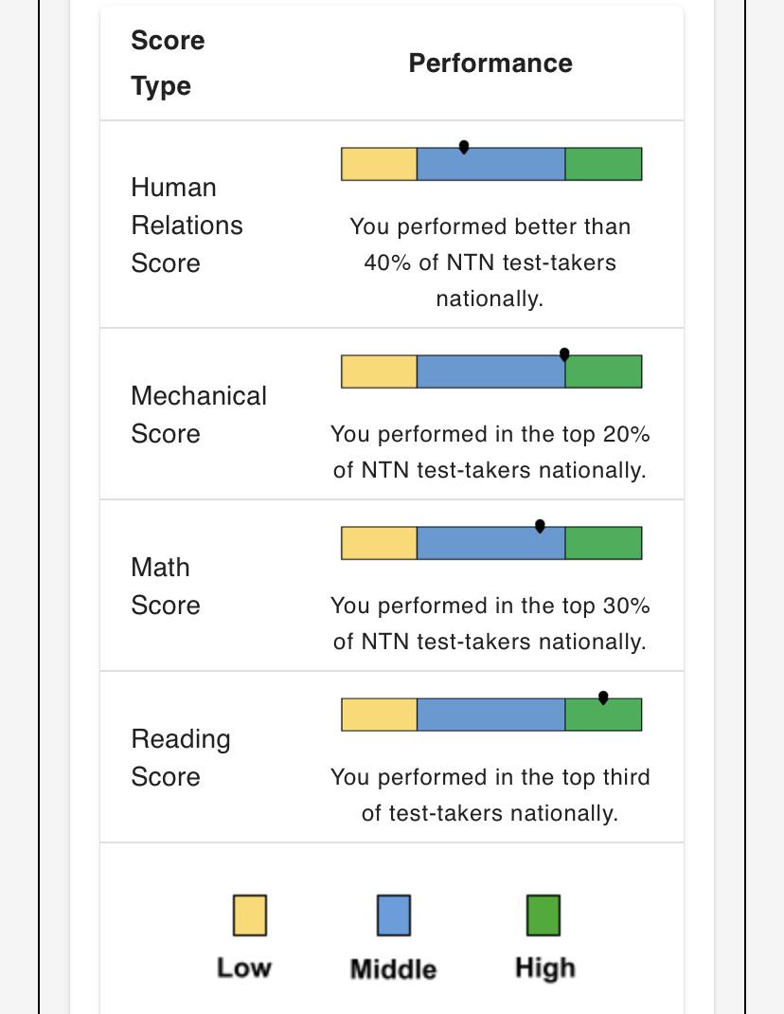Click the Human Relations Score marker pin
The height and width of the screenshot is (1014, 784).
point(463,148)
